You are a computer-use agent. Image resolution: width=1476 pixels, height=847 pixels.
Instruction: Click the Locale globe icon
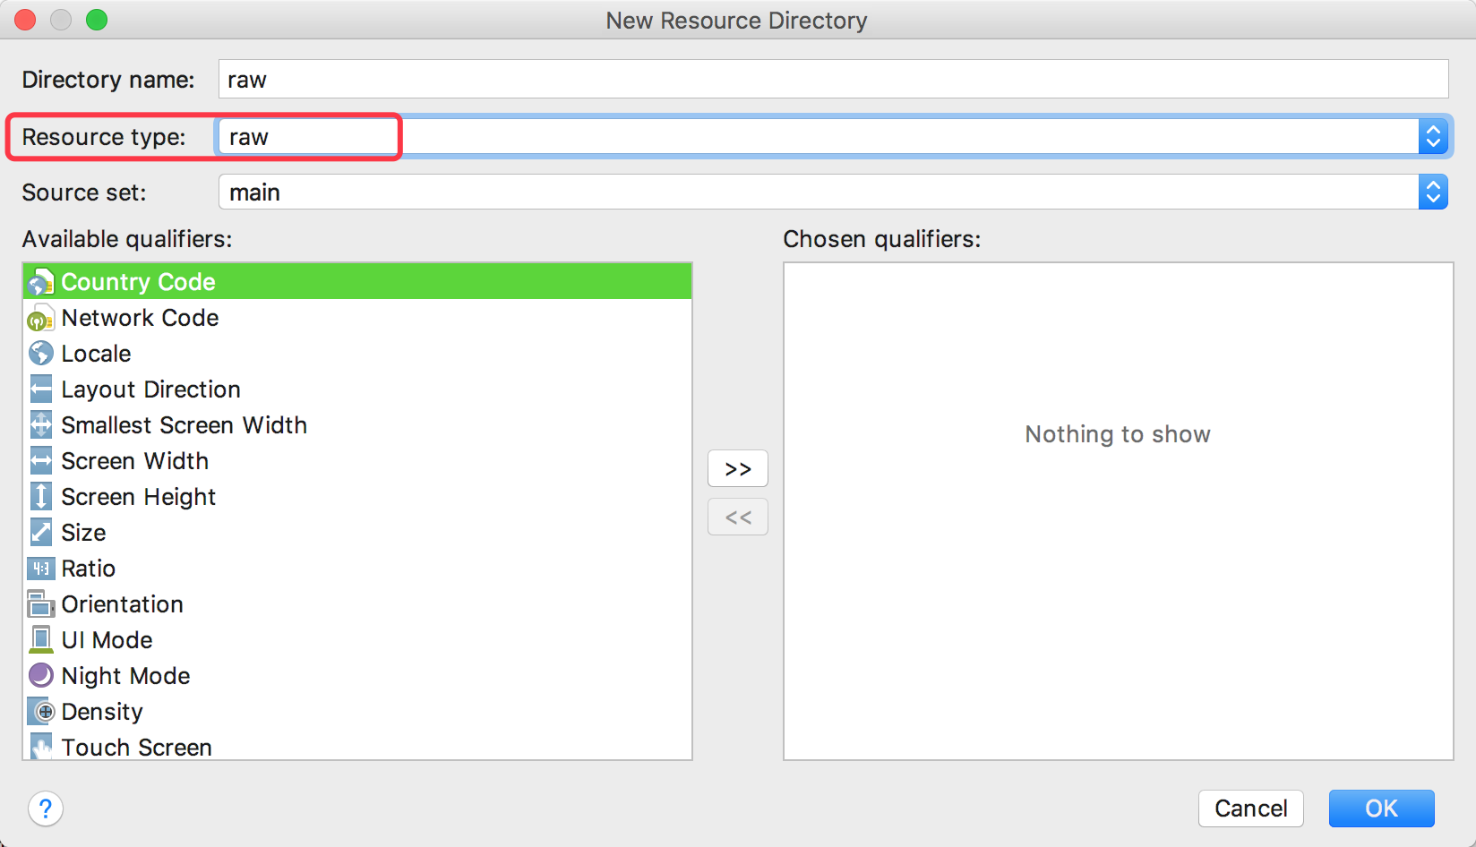coord(40,354)
